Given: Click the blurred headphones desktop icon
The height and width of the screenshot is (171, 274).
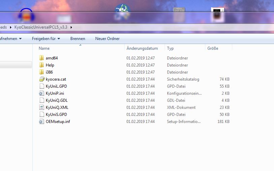Looking at the screenshot, I should [x=26, y=15].
